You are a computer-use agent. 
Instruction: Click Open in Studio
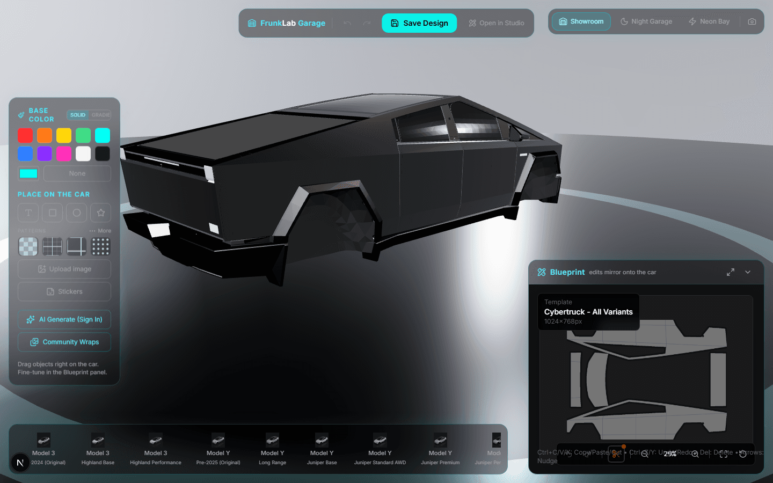click(x=497, y=23)
